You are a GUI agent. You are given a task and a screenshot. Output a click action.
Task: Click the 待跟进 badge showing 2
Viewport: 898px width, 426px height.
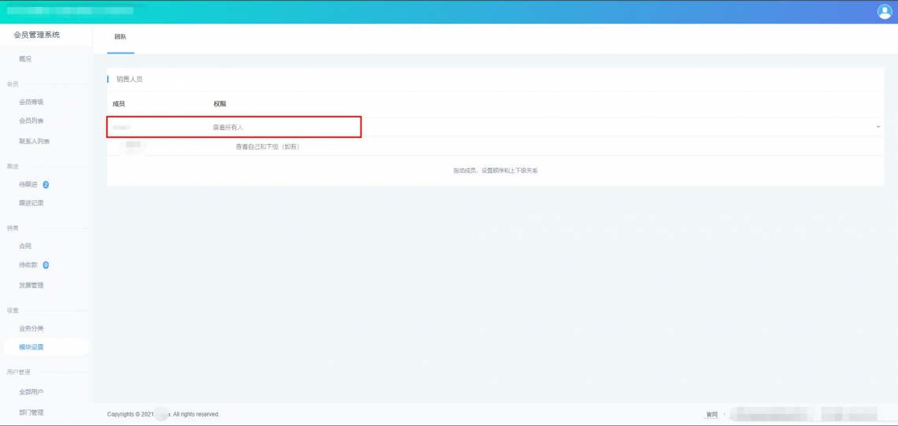click(x=46, y=184)
